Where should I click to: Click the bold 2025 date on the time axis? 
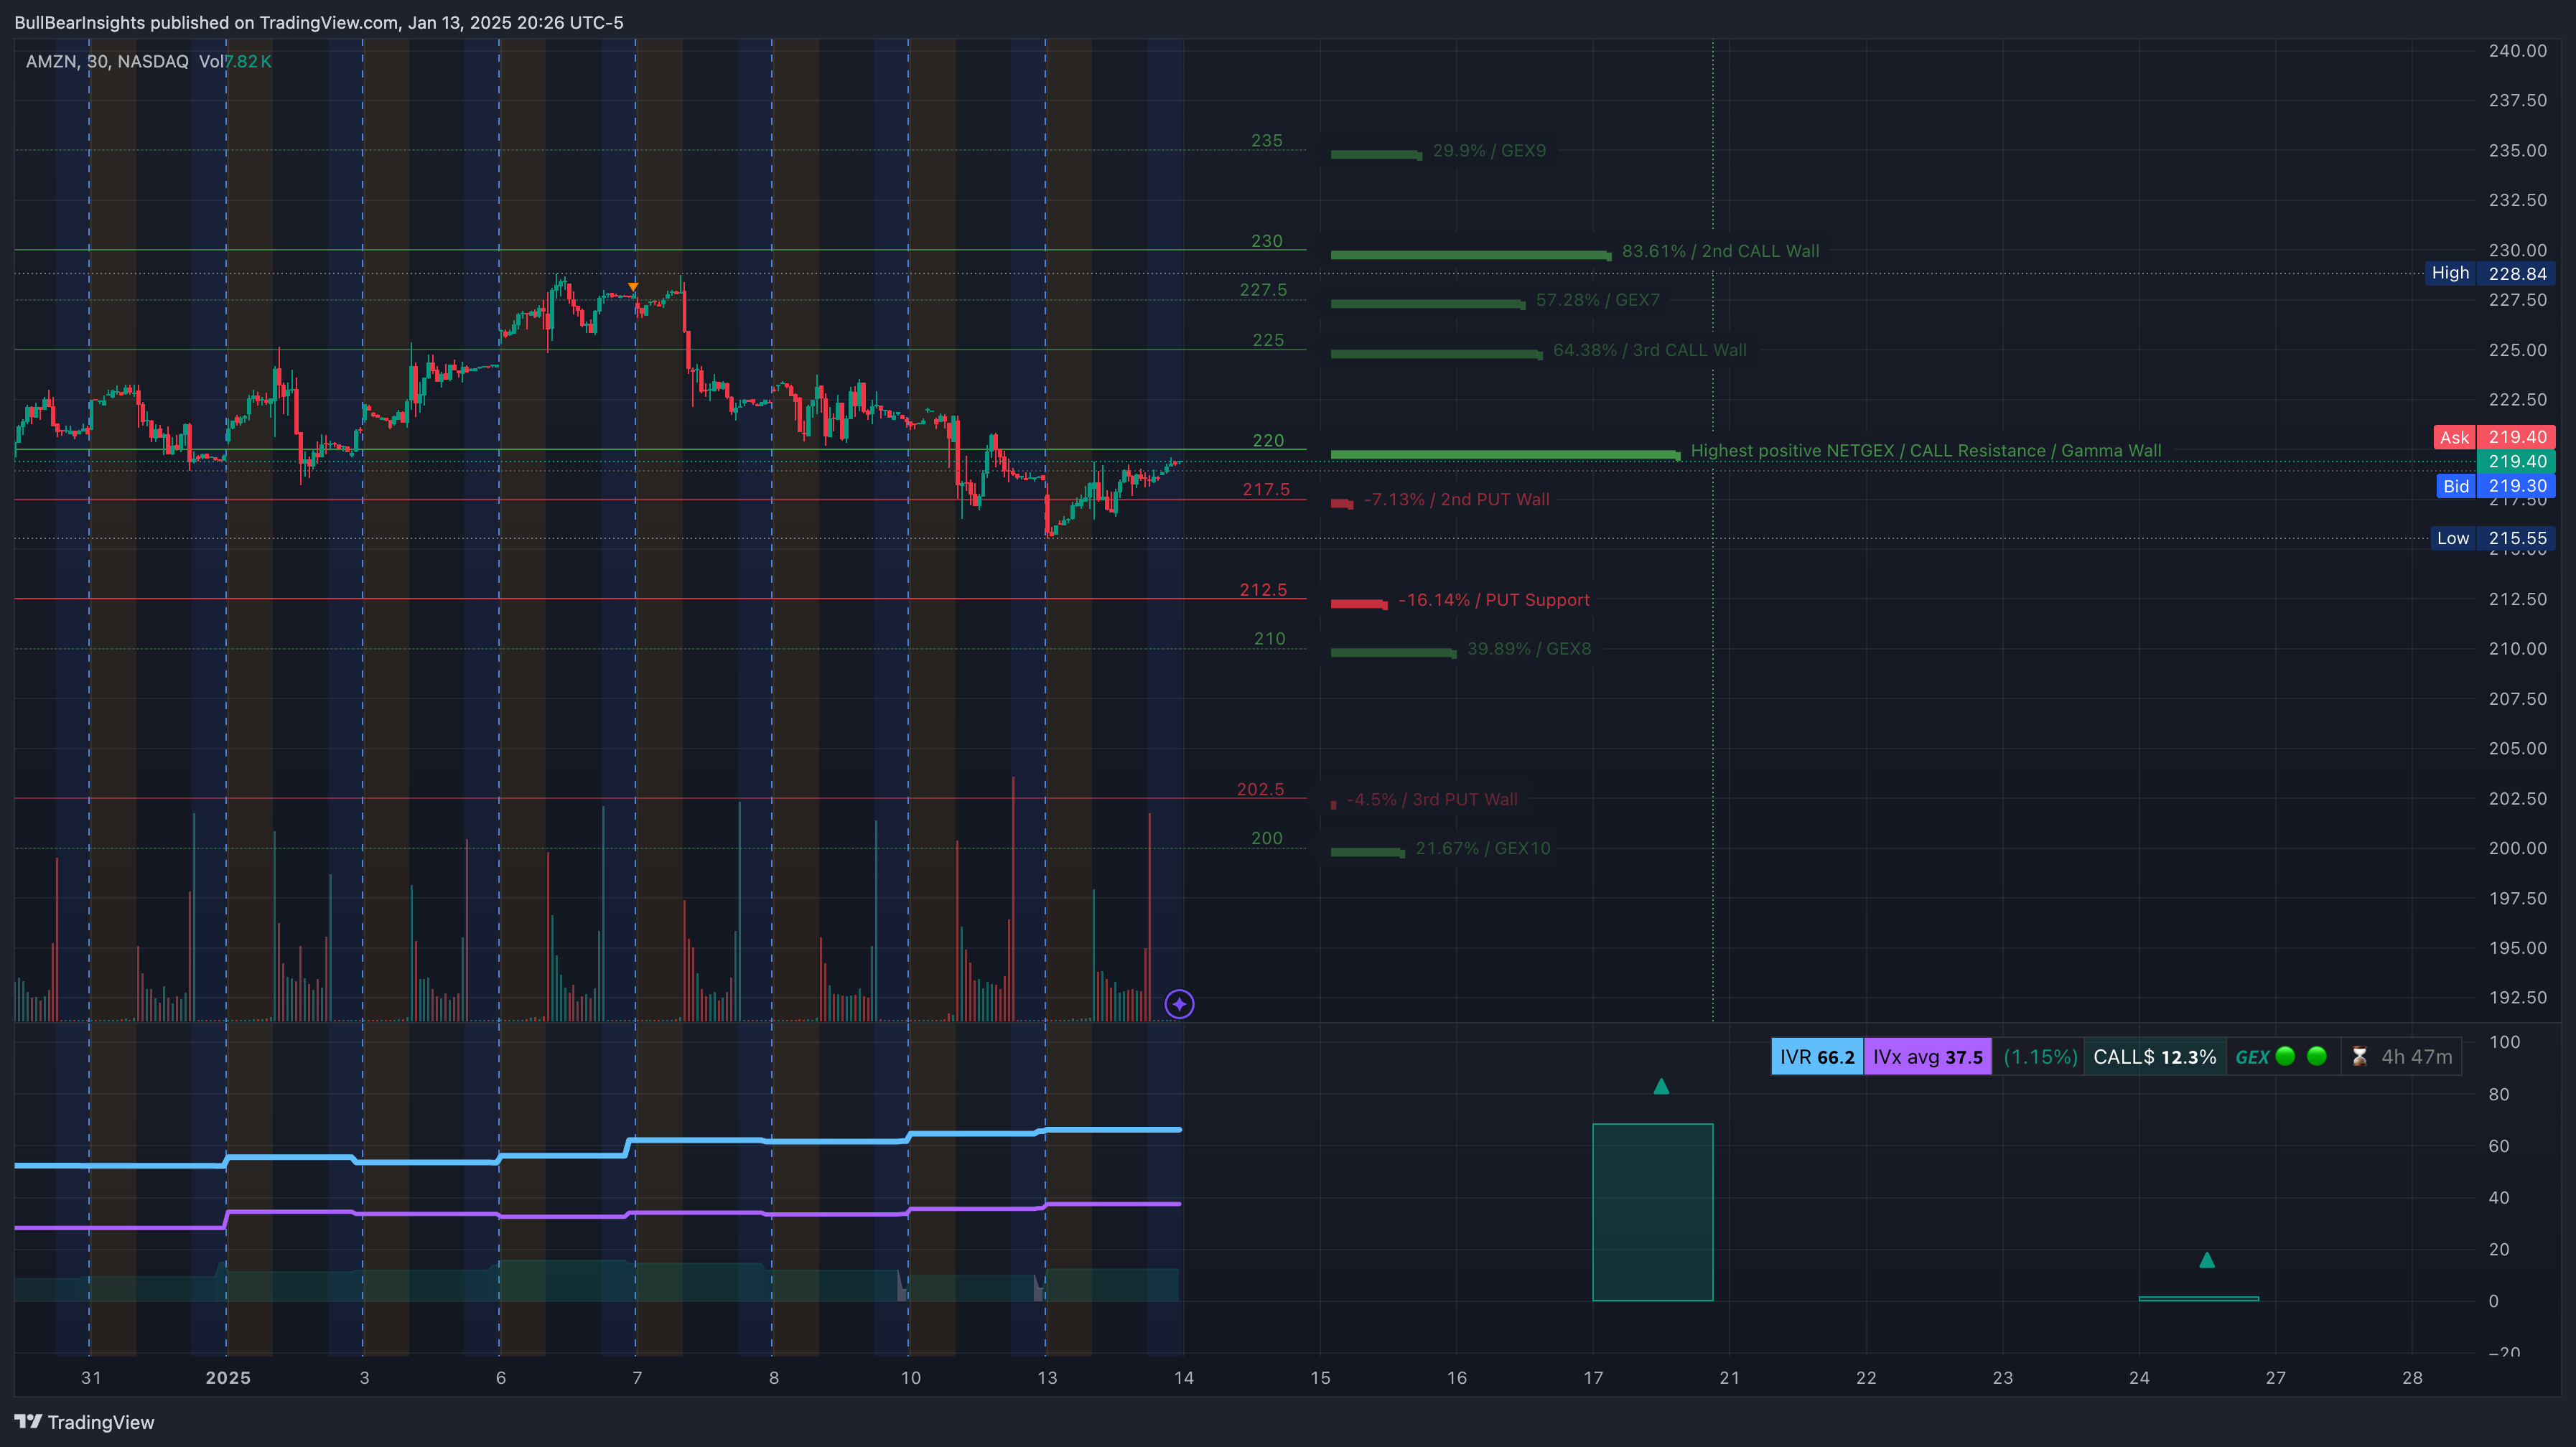coord(228,1377)
